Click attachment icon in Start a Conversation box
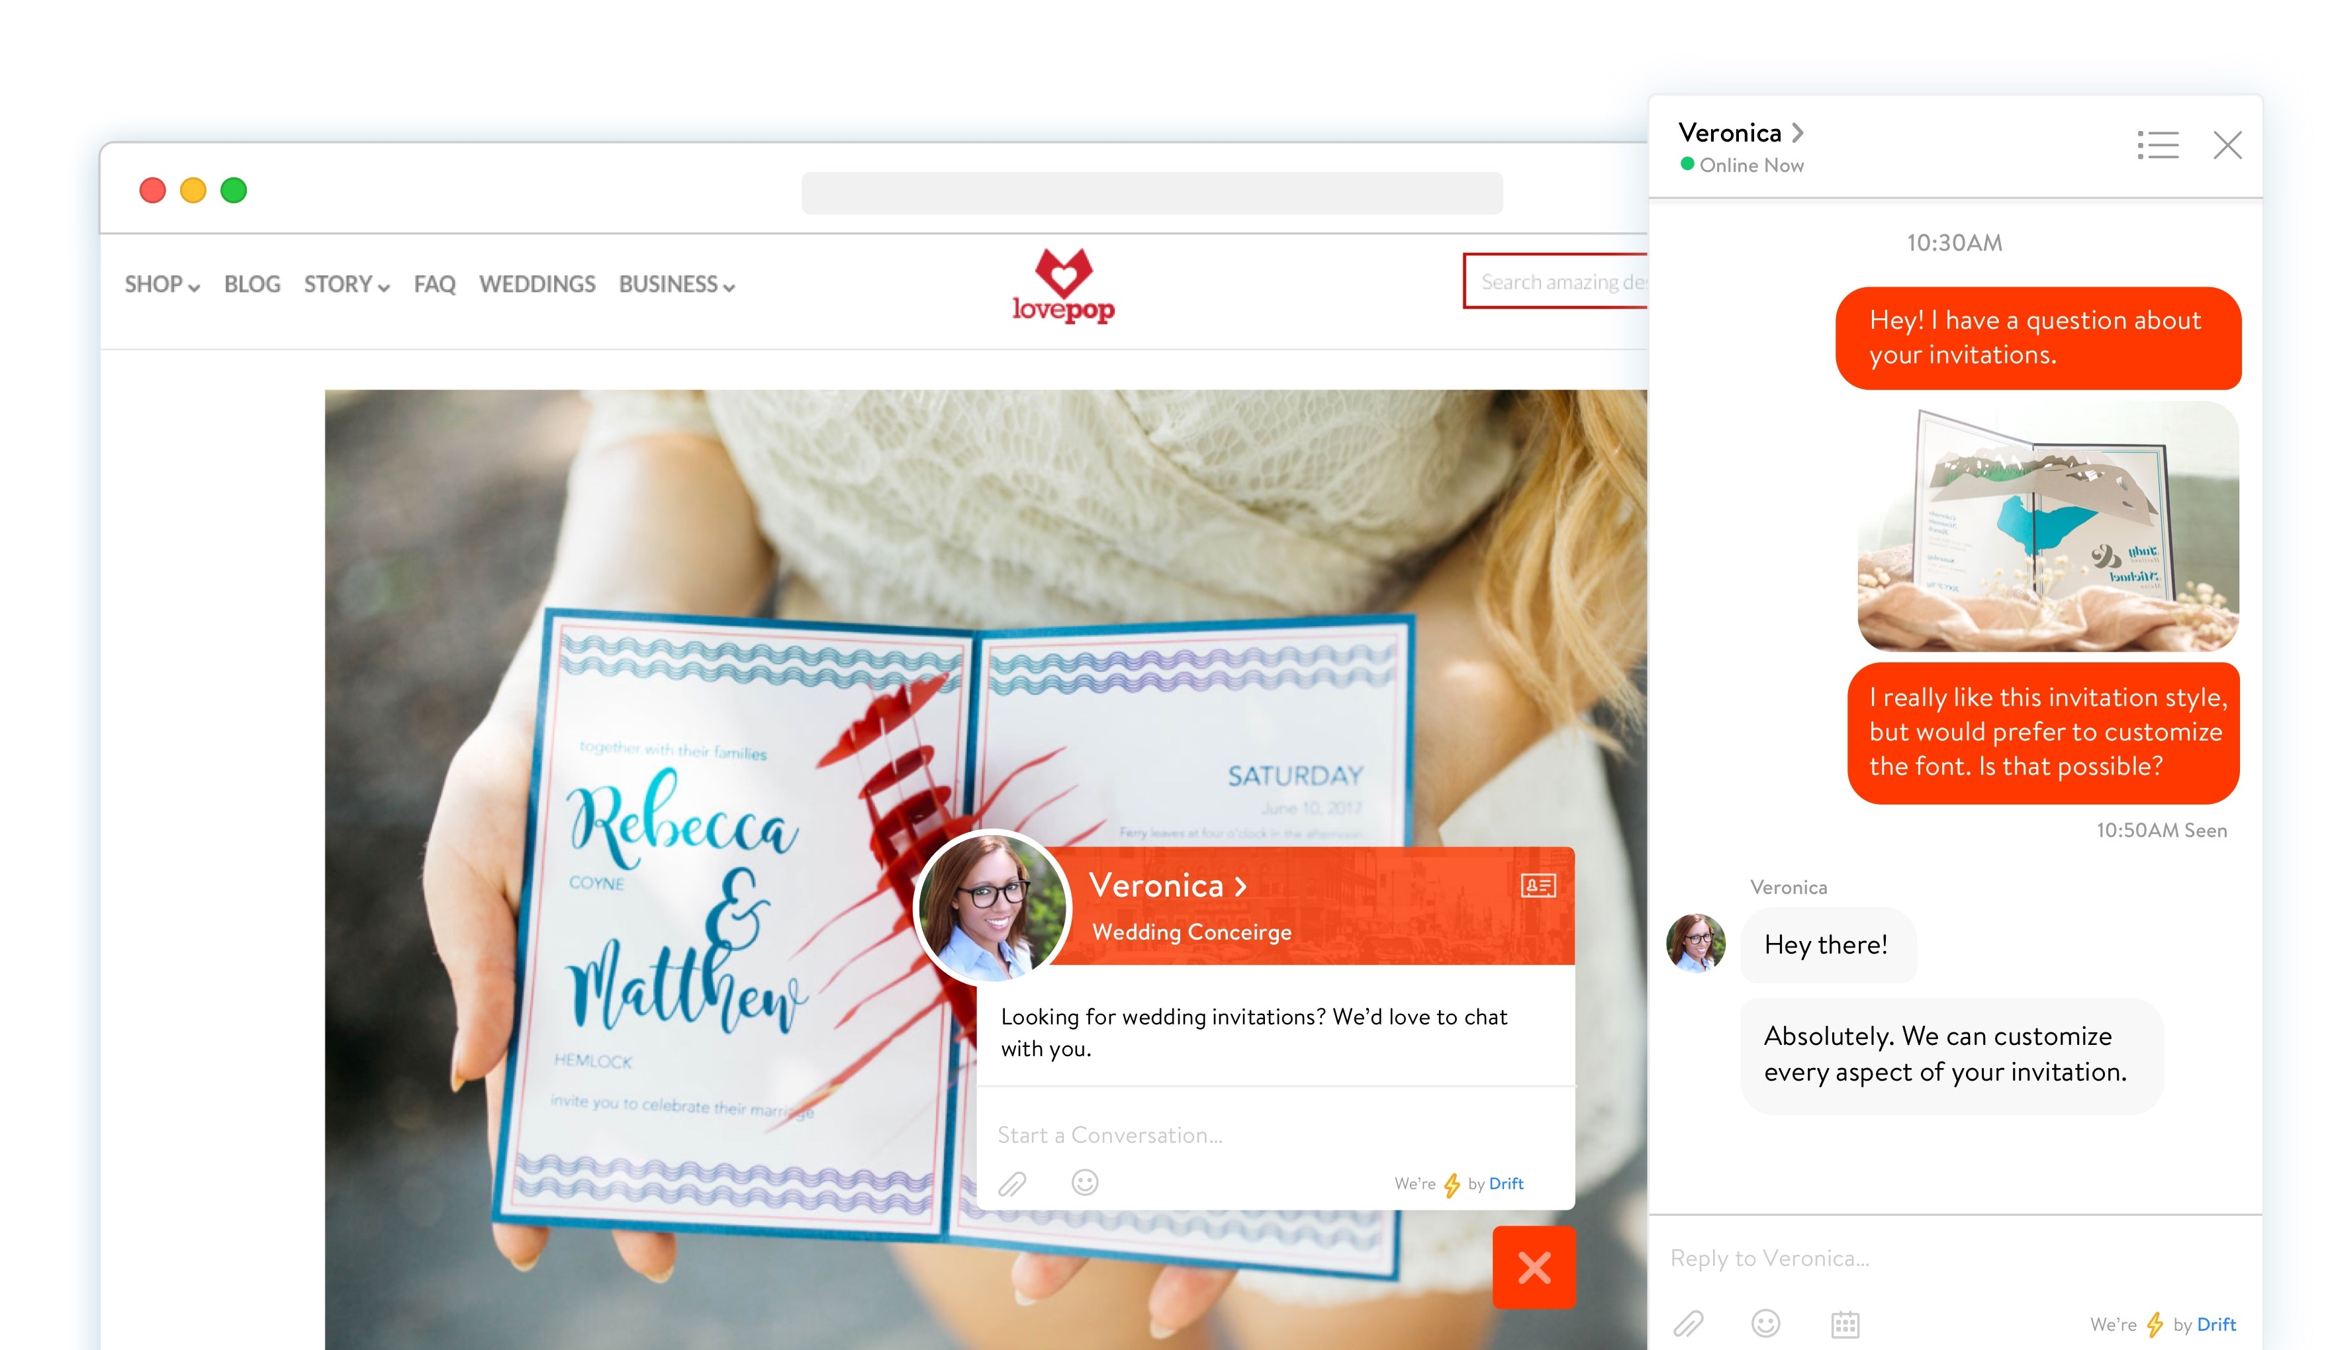The image size is (2330, 1350). 1011,1183
